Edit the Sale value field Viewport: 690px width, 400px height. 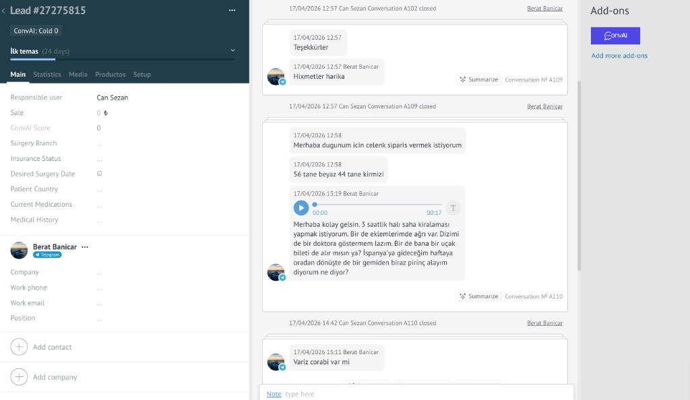pos(98,113)
